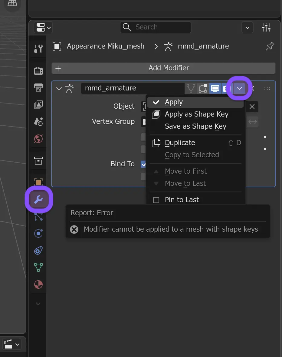Screen dimensions: 282x357
Task: Click the down chevron below properties tabs
Action: tap(38, 304)
